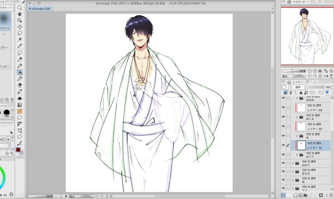
Task: Click the layer opacity slider
Action: coord(316,87)
